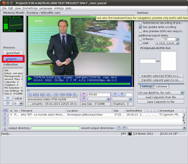
Task: Click the remove collection button beside number dropdown
Action: pyautogui.click(x=8, y=103)
